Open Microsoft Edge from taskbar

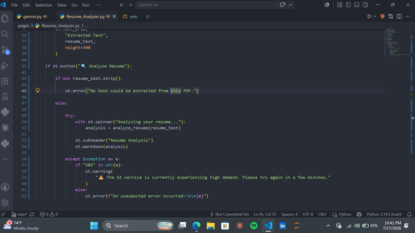tap(196, 226)
